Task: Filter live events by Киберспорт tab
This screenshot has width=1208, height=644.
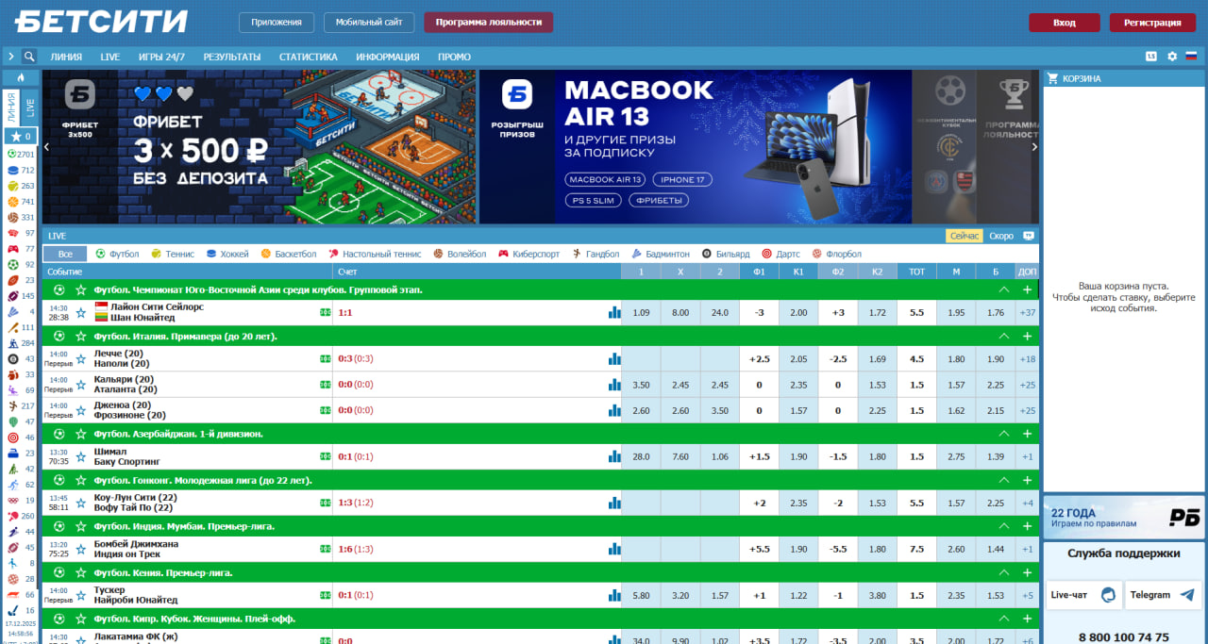Action: click(529, 254)
